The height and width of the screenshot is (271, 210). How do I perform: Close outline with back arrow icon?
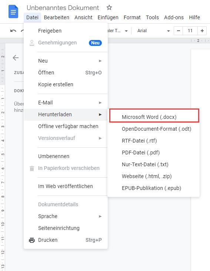point(16,58)
